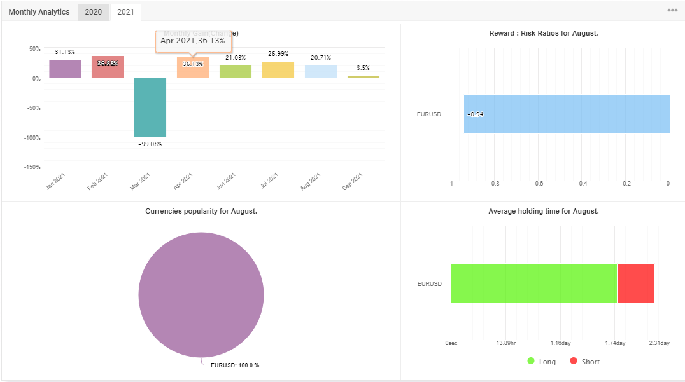Click the green Long holding time bar

[534, 283]
